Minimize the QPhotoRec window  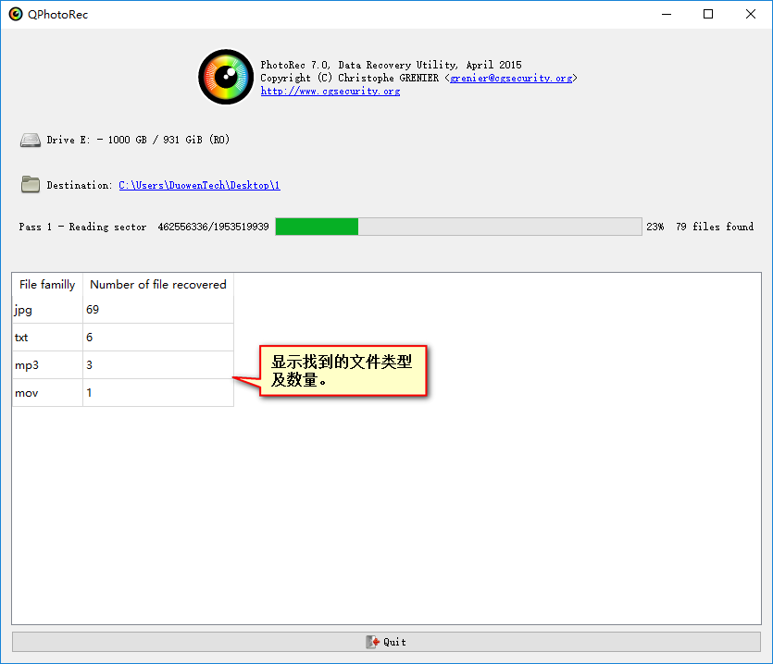coord(667,14)
